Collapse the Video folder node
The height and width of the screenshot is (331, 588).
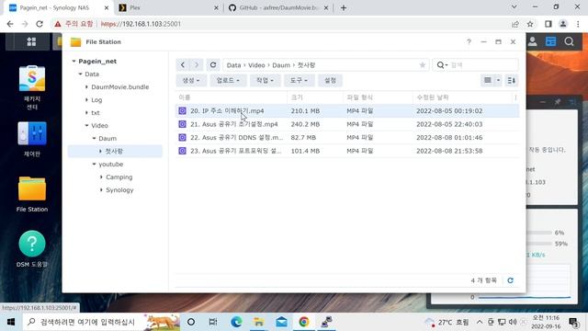point(86,125)
